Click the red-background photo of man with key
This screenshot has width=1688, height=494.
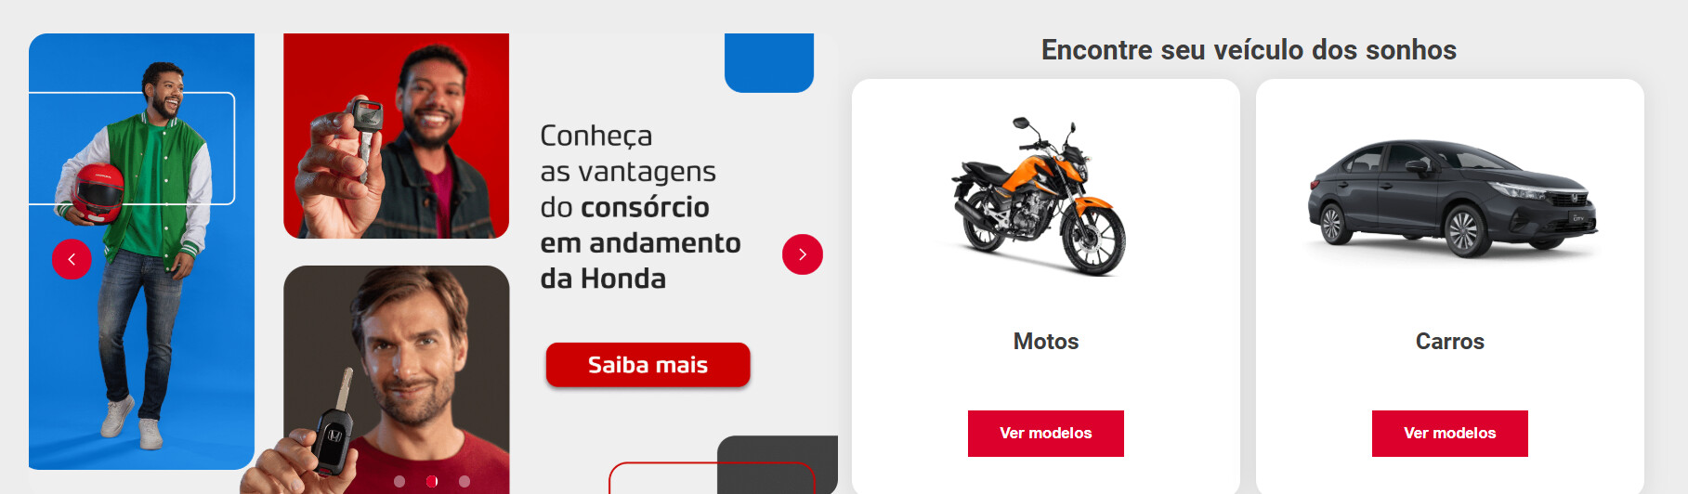click(x=396, y=136)
